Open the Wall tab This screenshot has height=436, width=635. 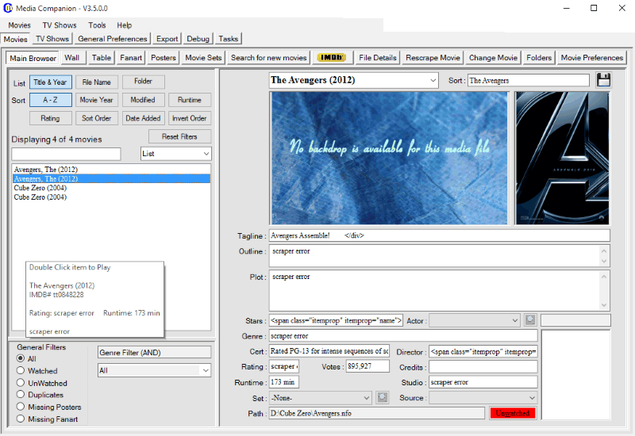point(72,58)
